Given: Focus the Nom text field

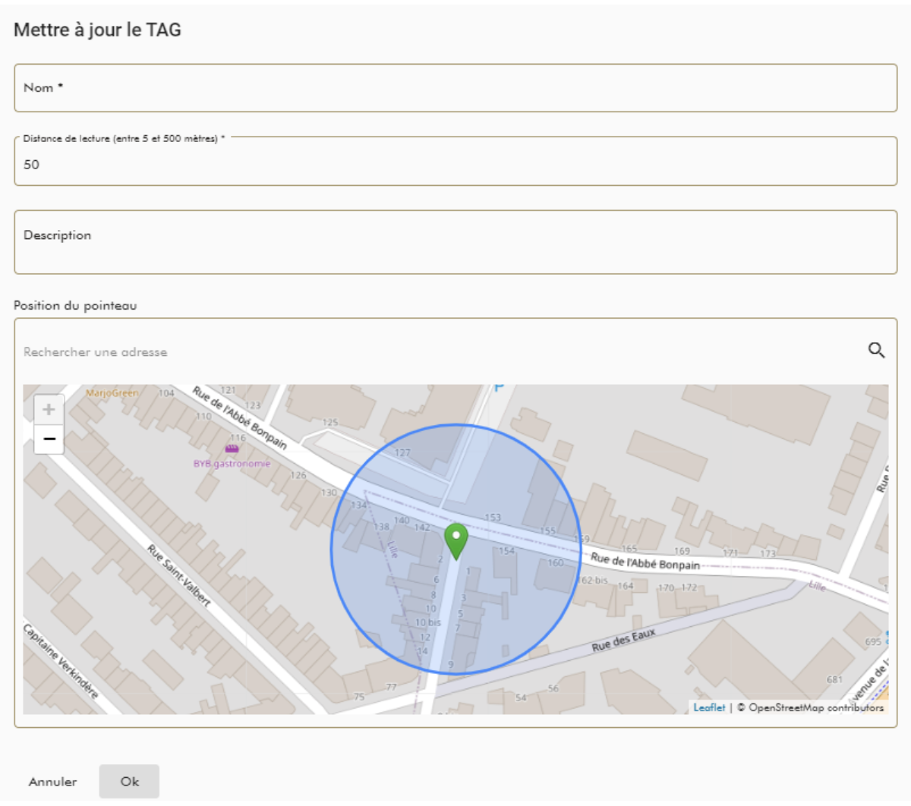Looking at the screenshot, I should tap(455, 88).
